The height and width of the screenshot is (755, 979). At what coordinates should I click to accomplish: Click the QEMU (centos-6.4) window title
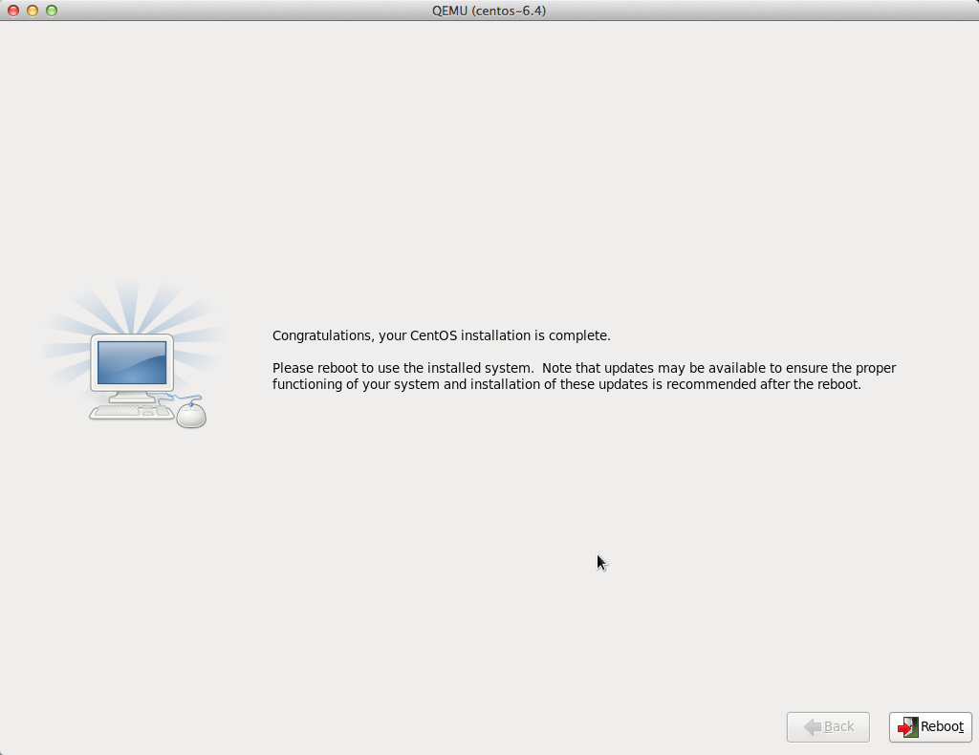click(489, 11)
